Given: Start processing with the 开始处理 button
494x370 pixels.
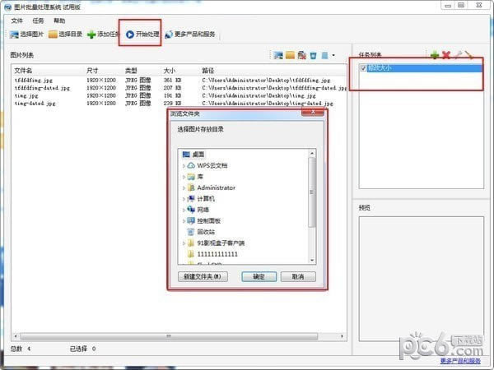Looking at the screenshot, I should coord(142,35).
